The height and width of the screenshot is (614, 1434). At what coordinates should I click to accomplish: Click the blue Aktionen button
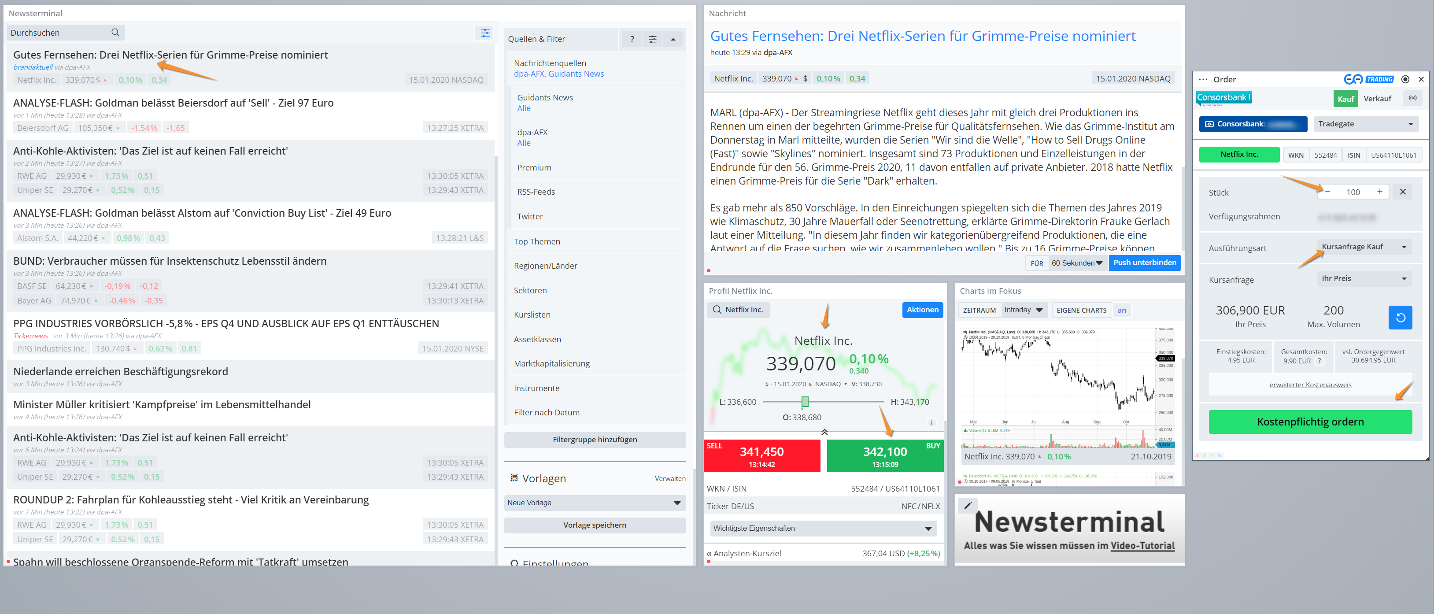pos(922,310)
